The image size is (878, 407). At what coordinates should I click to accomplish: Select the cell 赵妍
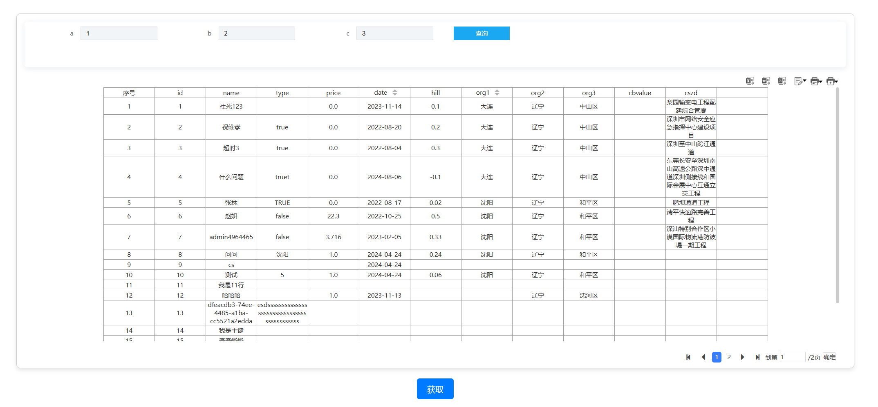point(231,216)
